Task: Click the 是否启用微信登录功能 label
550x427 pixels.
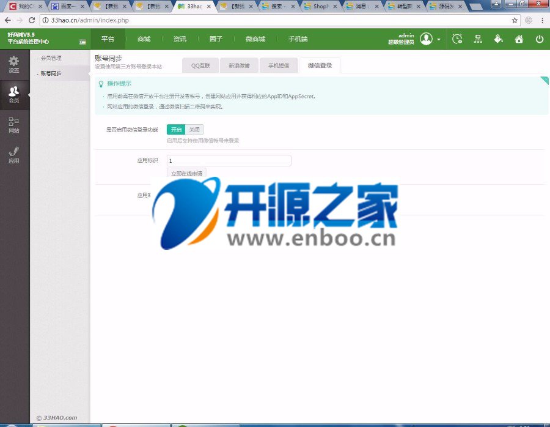Action: pos(132,130)
